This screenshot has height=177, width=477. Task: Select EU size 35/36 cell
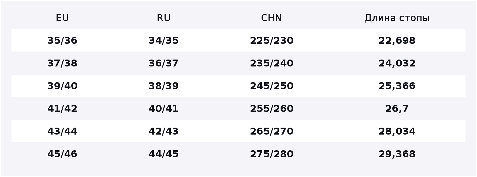[x=62, y=41]
